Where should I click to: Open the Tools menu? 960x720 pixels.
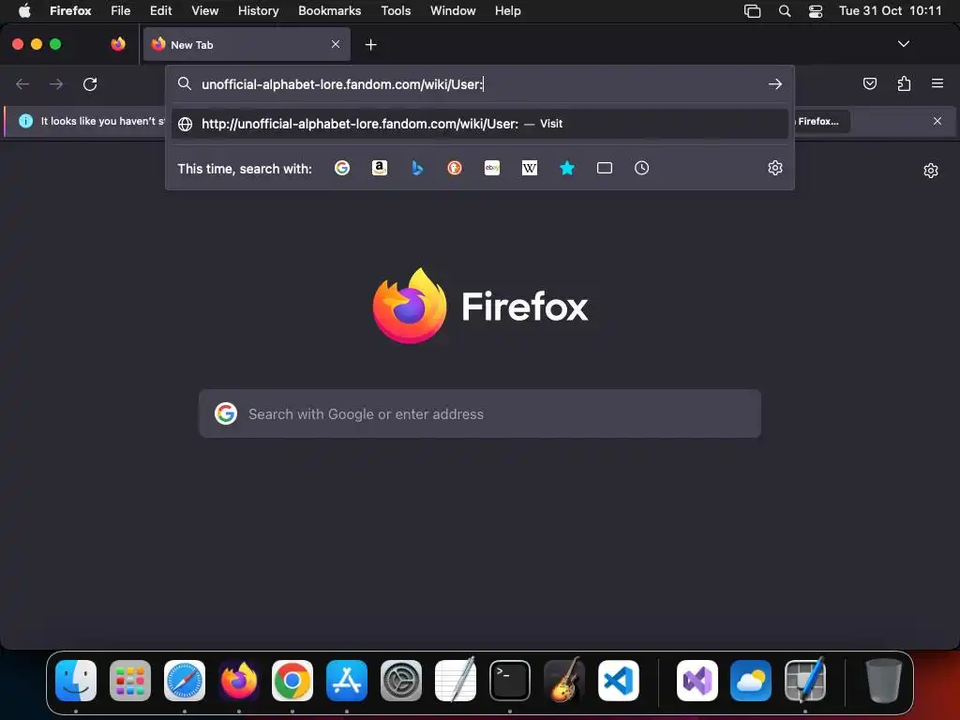[396, 10]
